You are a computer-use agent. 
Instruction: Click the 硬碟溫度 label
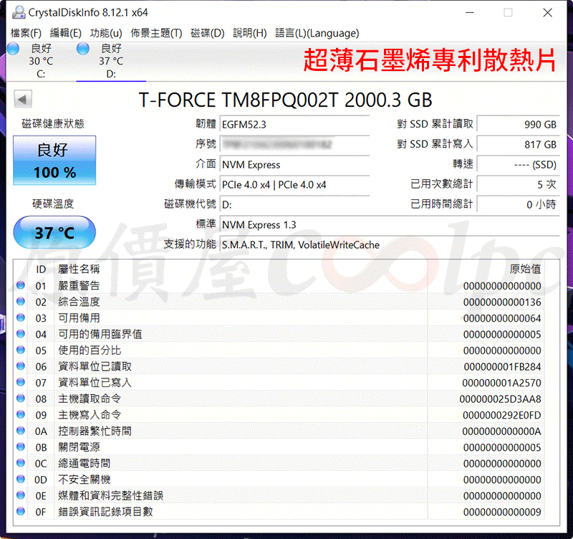pos(53,204)
